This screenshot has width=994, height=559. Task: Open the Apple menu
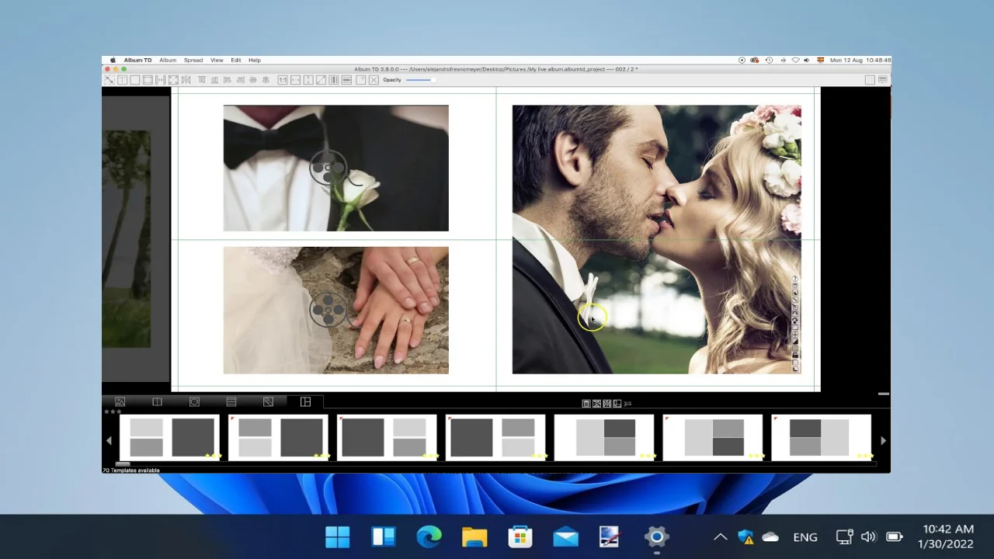[113, 60]
